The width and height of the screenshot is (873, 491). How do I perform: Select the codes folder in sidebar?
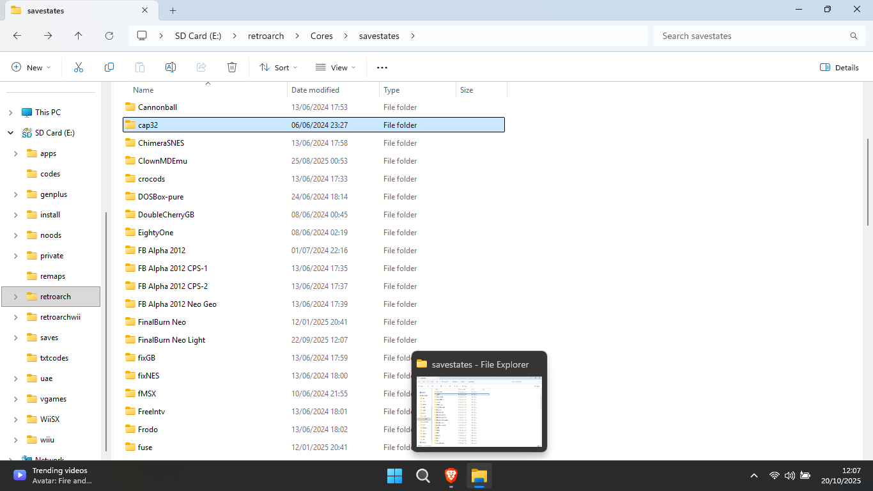[50, 174]
